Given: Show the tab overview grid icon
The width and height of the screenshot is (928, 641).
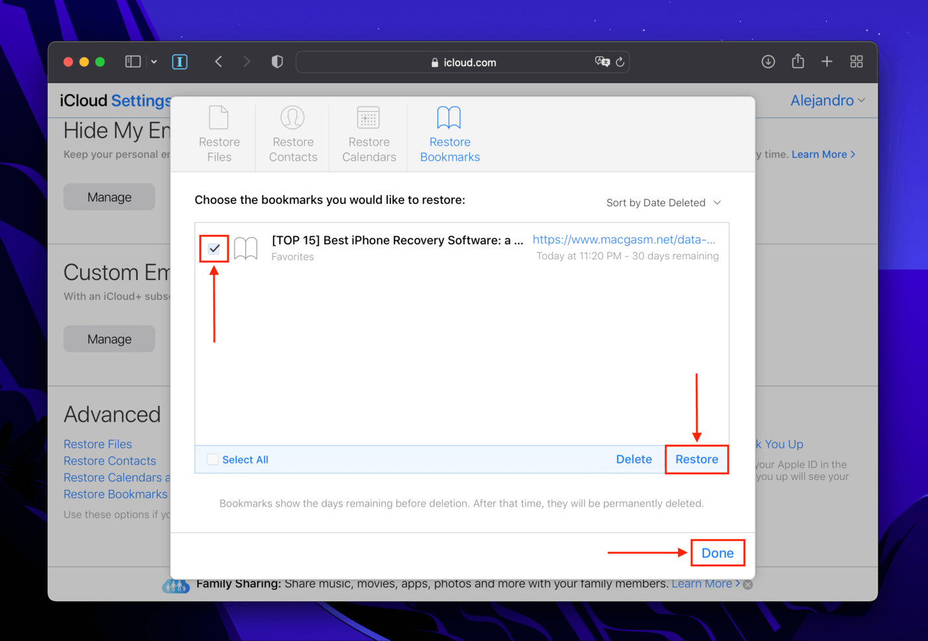Looking at the screenshot, I should 856,62.
